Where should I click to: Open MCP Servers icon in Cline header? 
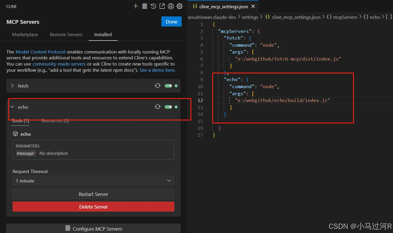point(144,6)
